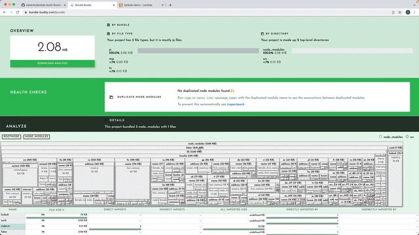Viewport: 419px width, 235px height.
Task: Select the Bundle Buddy tab
Action: (x=92, y=5)
